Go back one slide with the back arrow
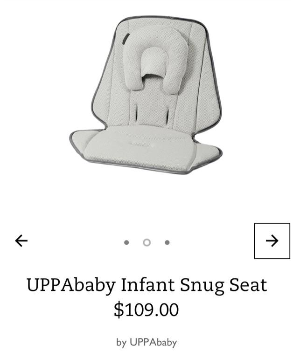This screenshot has width=293, height=358. tap(21, 241)
